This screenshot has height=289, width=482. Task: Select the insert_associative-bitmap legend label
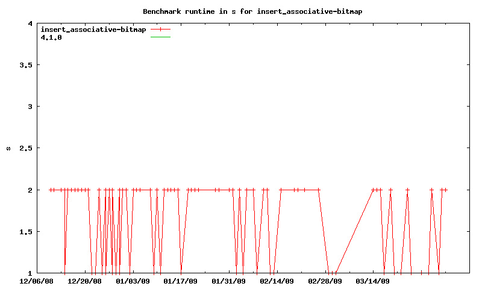(93, 30)
